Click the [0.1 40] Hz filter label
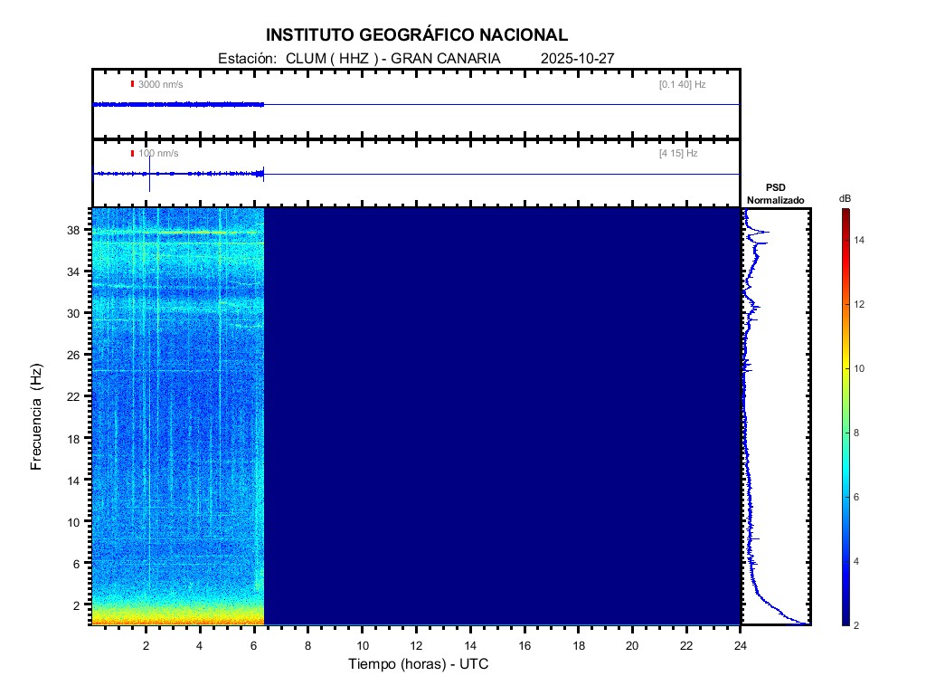This screenshot has width=926, height=695. click(x=682, y=84)
